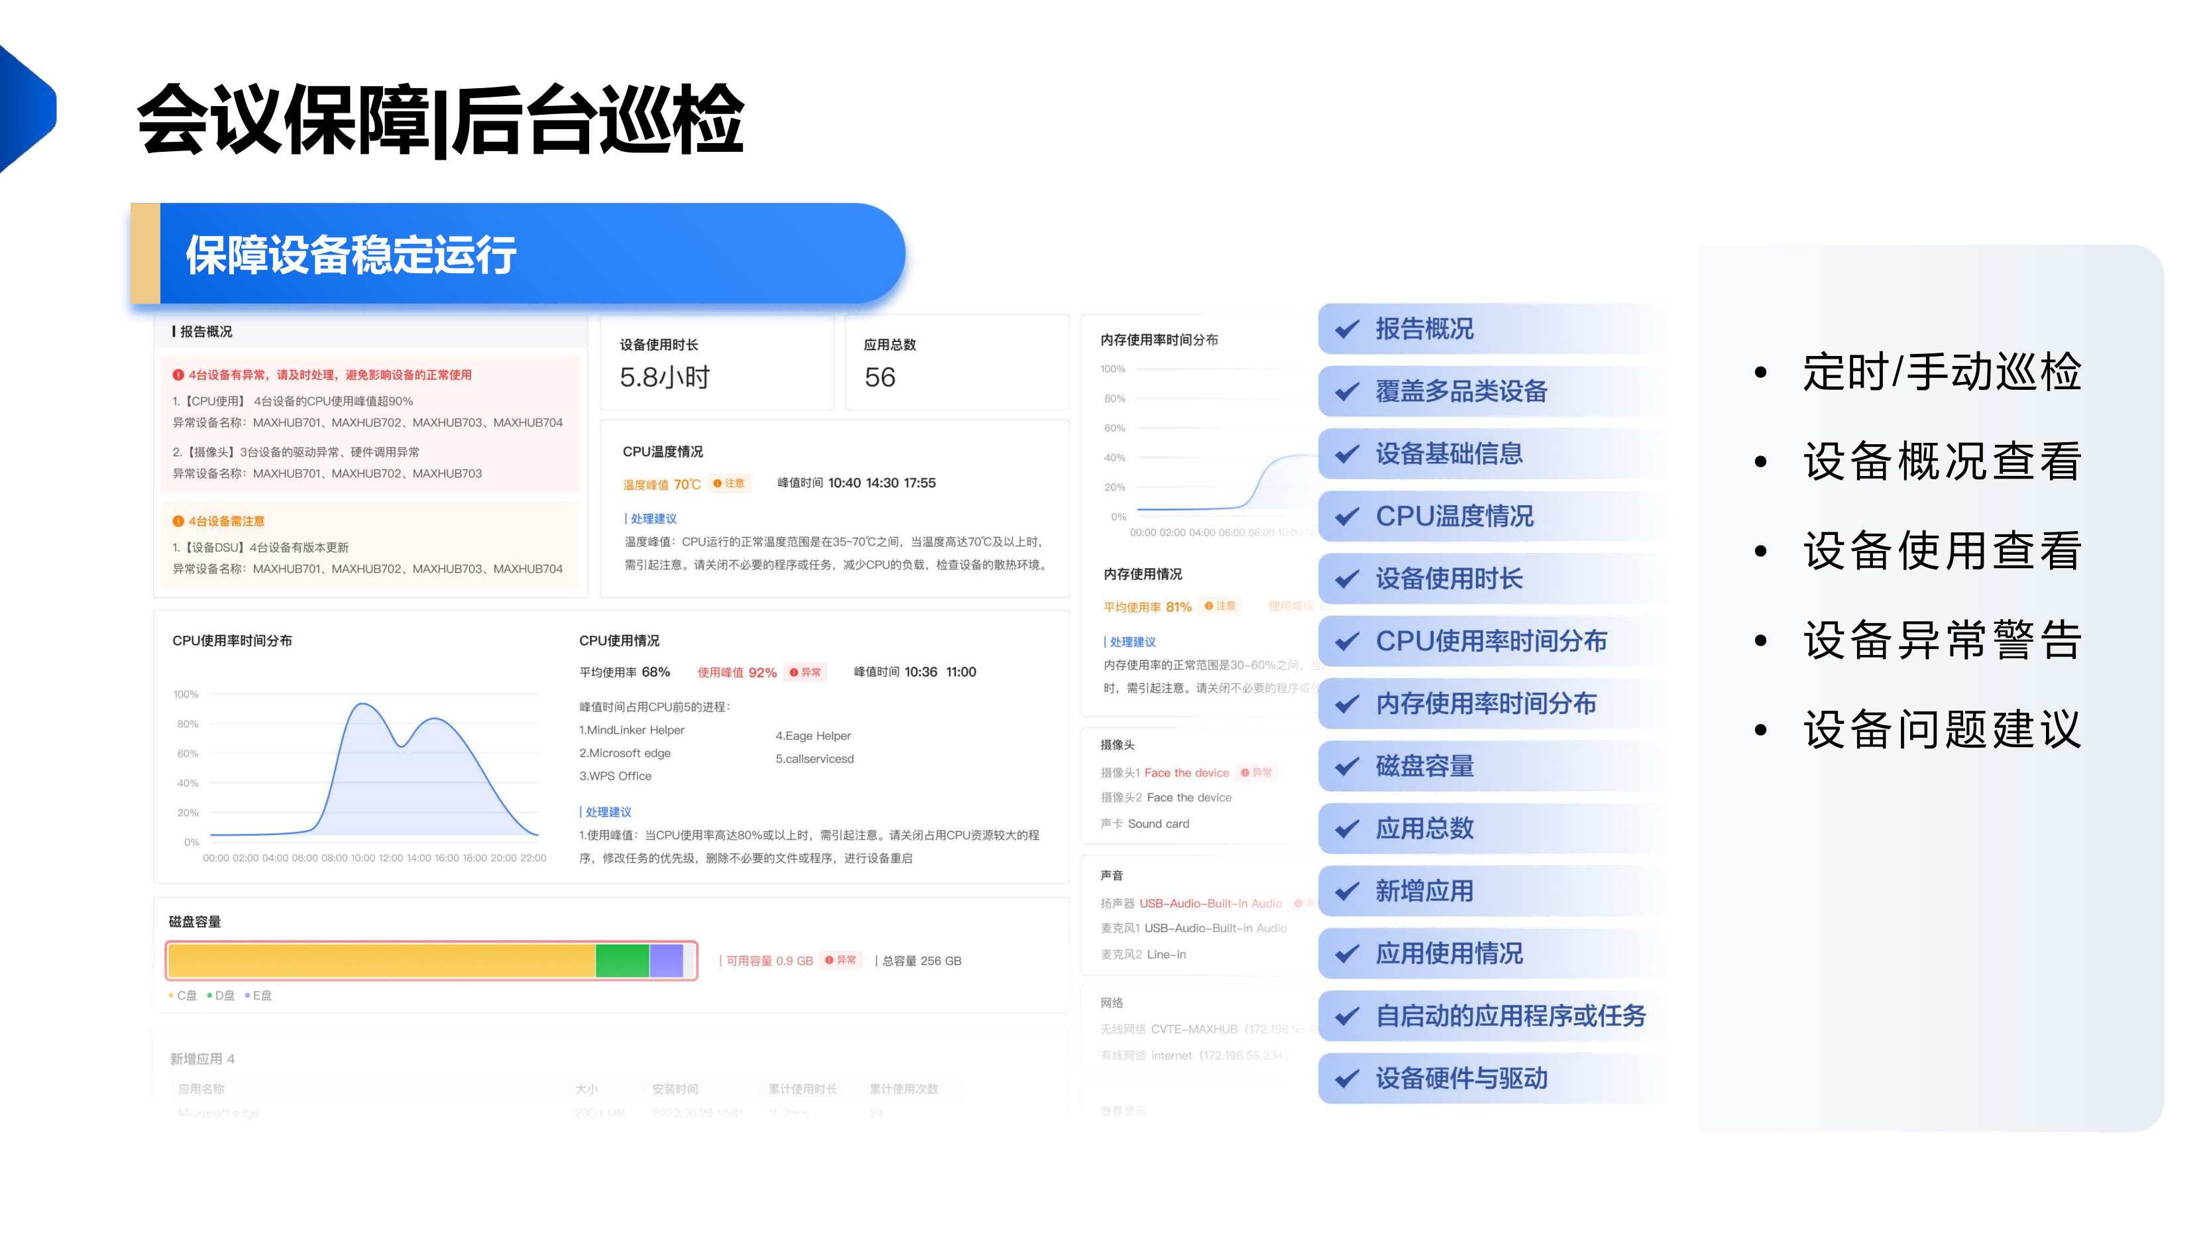Click the 扬声器 USB-Audio-Built-in Audio row
Image resolution: width=2209 pixels, height=1243 pixels.
[x=1191, y=904]
